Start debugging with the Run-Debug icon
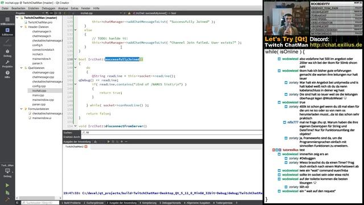364x205 pixels. tap(7, 192)
